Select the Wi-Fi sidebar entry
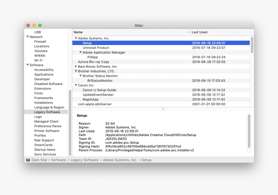 click(x=38, y=60)
